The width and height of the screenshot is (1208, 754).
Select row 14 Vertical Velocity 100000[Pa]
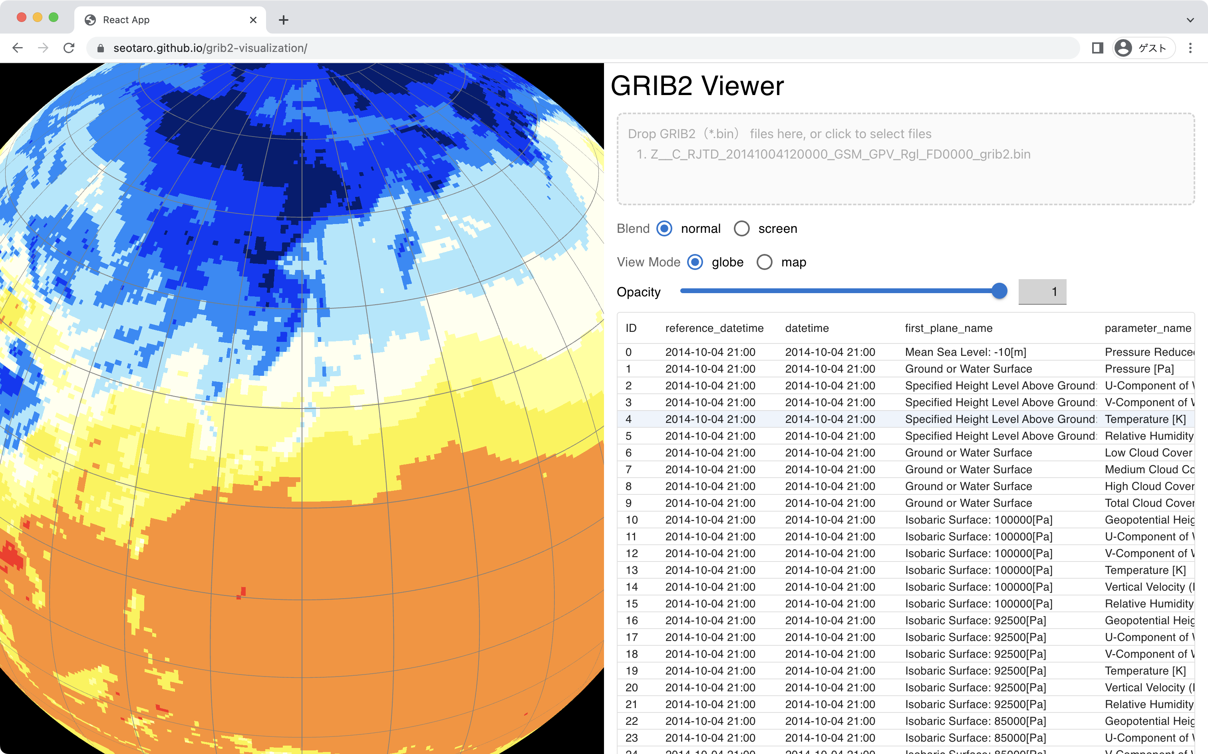coord(905,587)
